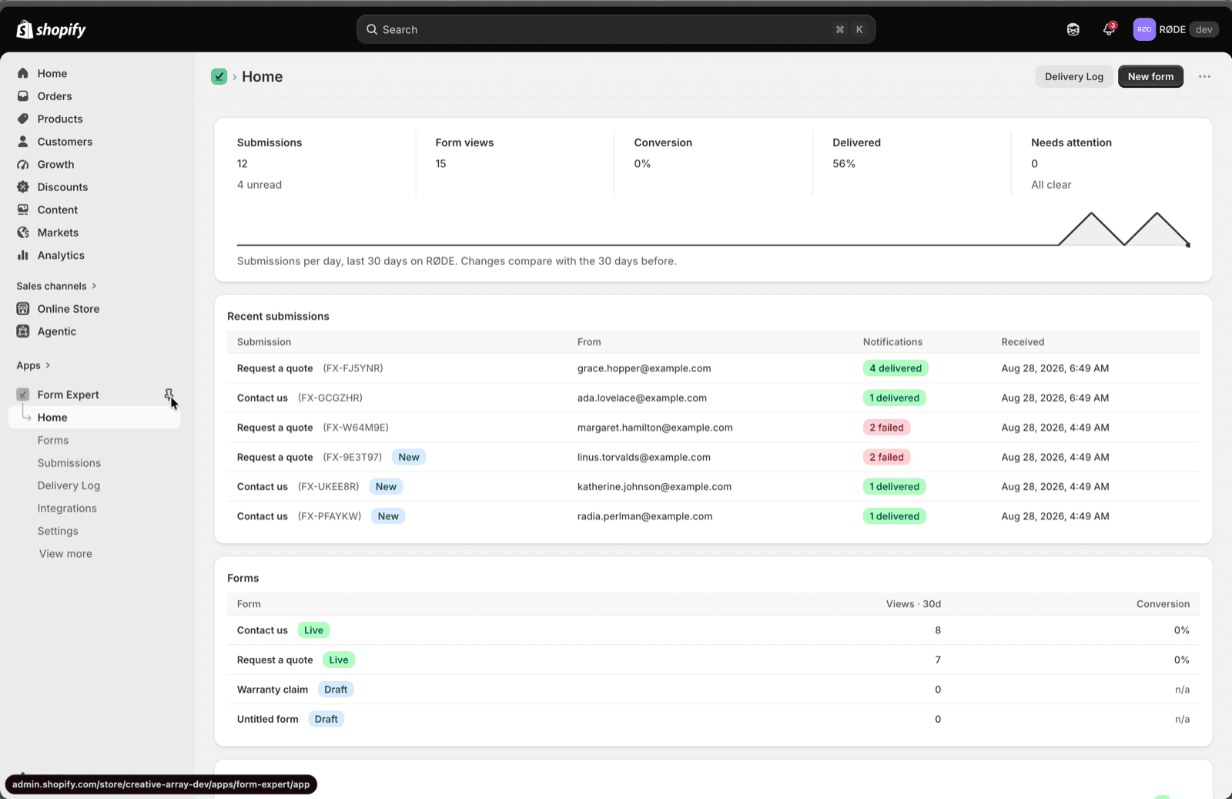
Task: Click the submissions per day sparkline chart
Action: (x=713, y=229)
